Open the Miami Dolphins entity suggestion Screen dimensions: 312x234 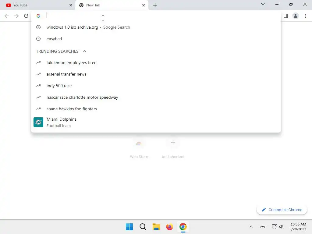coord(156,122)
